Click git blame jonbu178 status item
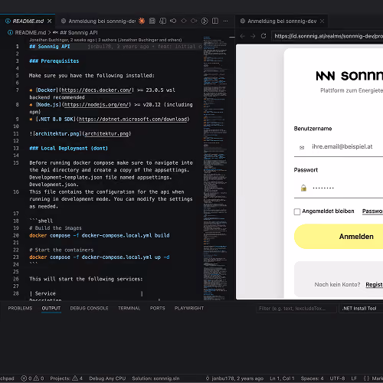The width and height of the screenshot is (383, 383). point(234,378)
